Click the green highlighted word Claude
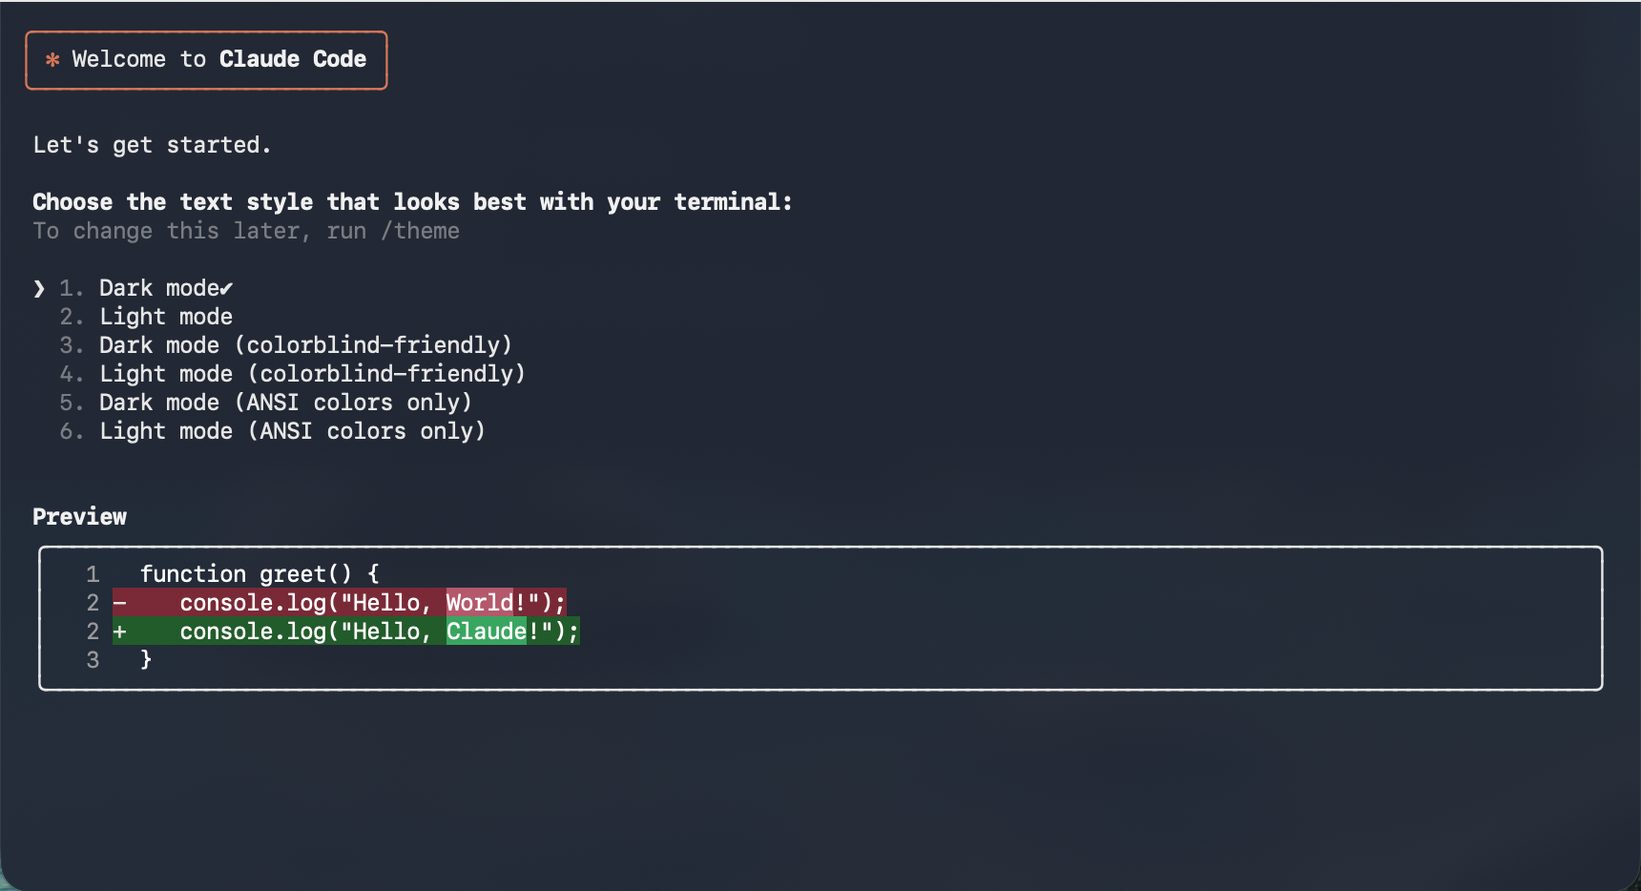Screen dimensions: 1641x891 [x=486, y=632]
